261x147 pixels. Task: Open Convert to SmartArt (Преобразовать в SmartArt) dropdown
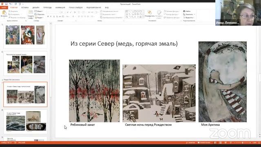pyautogui.click(x=112, y=18)
